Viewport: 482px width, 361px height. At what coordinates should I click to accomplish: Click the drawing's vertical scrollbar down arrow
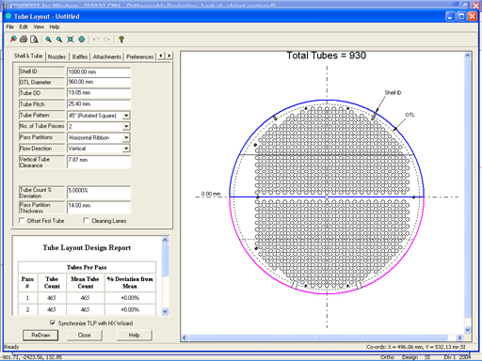pyautogui.click(x=468, y=330)
